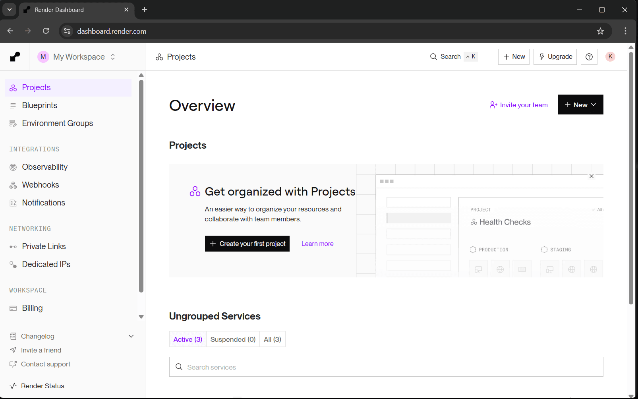638x399 pixels.
Task: Open the browser three-dot menu
Action: tap(625, 31)
